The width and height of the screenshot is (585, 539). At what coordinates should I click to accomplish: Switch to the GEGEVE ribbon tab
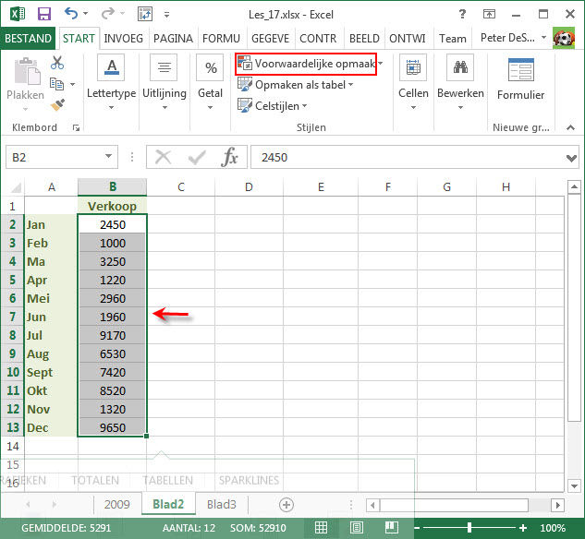(x=270, y=39)
